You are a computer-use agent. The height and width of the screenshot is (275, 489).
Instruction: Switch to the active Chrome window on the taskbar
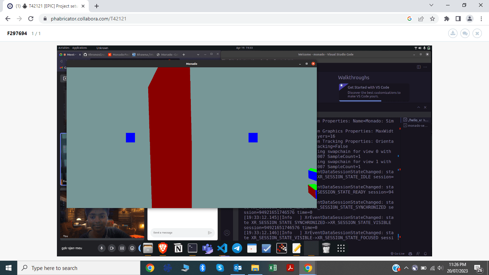308,268
